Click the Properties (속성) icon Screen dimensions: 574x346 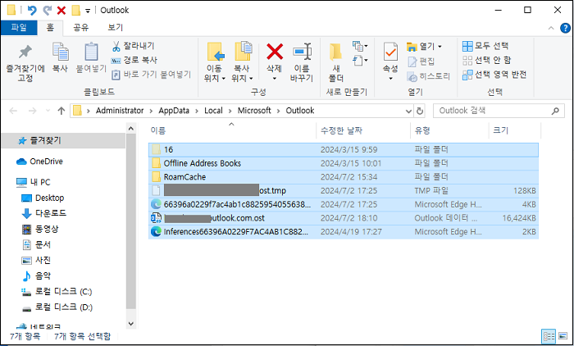click(390, 52)
